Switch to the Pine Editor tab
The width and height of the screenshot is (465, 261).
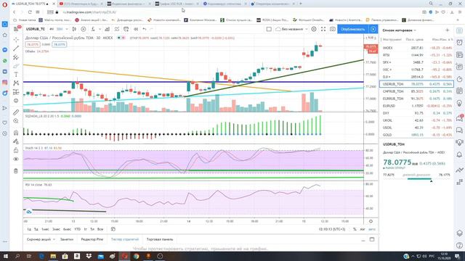(92, 239)
